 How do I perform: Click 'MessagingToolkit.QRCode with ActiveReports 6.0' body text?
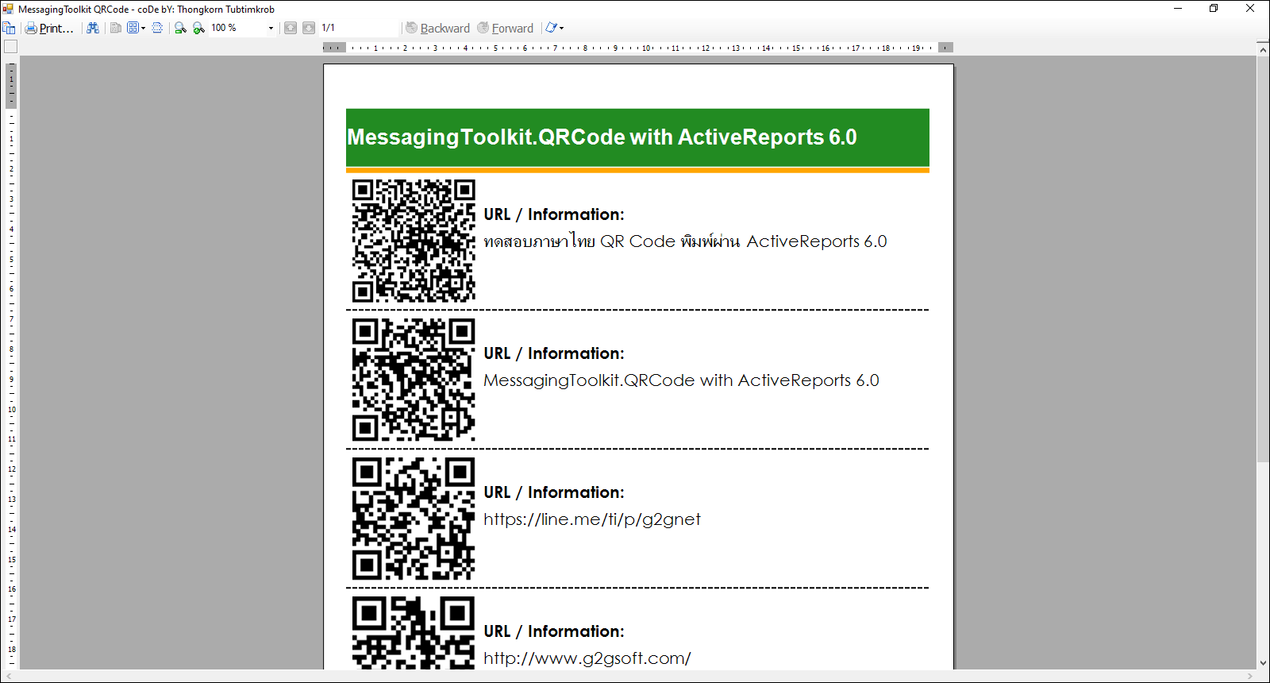(681, 380)
